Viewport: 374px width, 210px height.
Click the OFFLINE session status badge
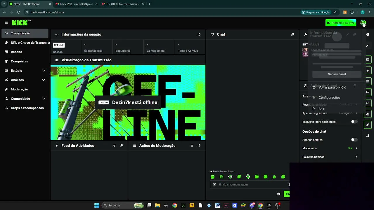coord(59,45)
